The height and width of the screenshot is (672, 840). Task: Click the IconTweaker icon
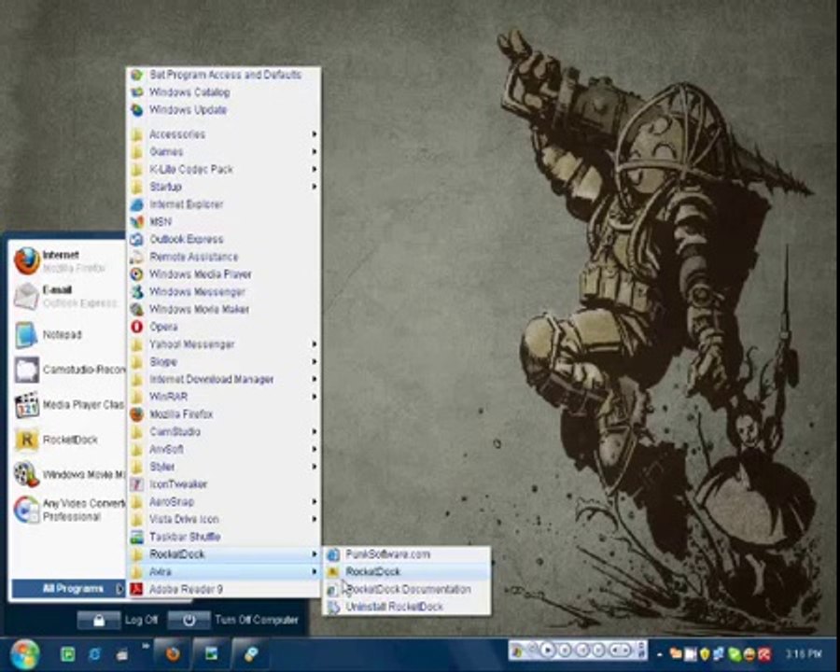137,483
